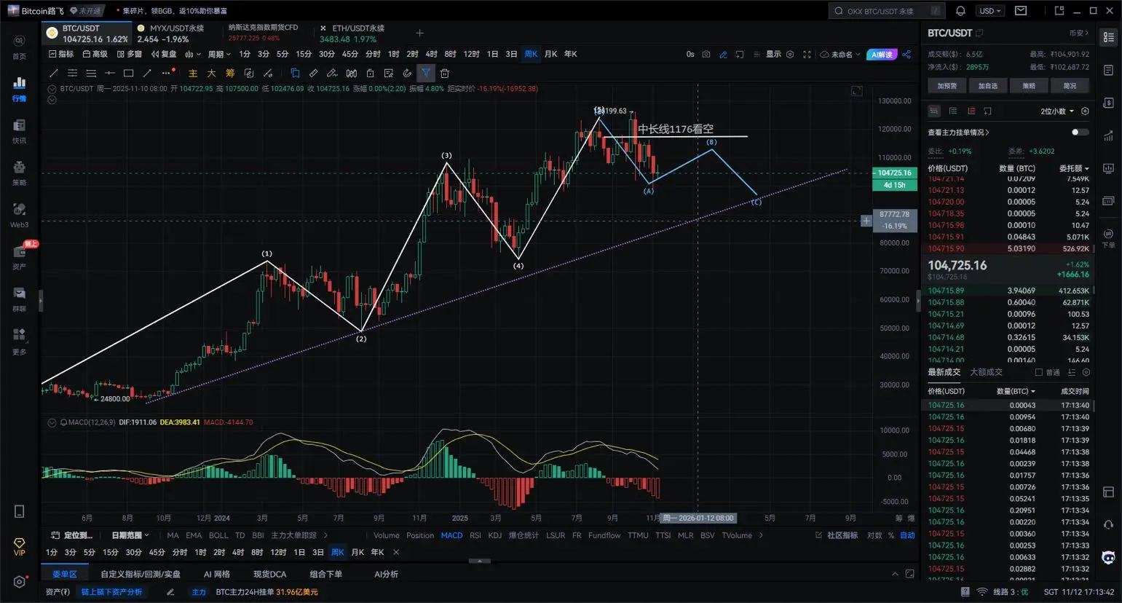Screen dimensions: 1122x603
Task: Click the 主 main-force marker tool
Action: tap(193, 73)
